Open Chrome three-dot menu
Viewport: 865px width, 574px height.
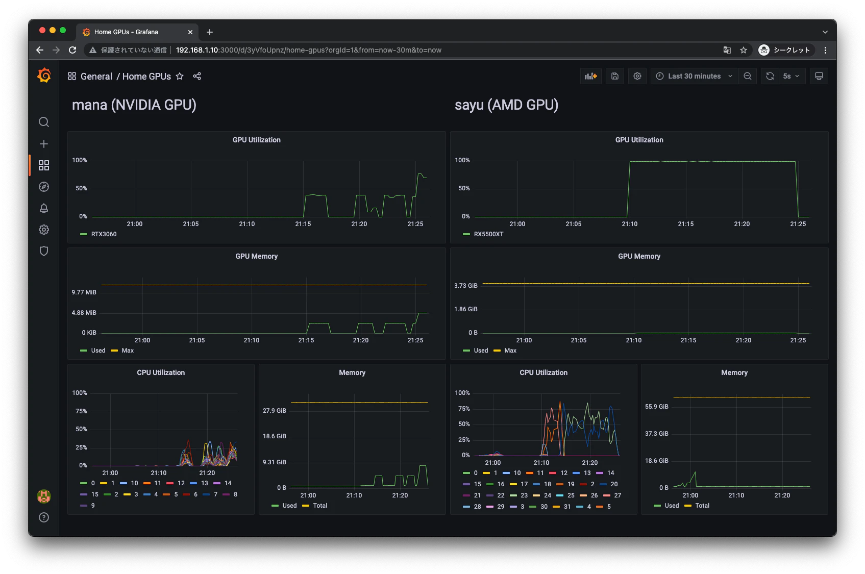coord(825,50)
